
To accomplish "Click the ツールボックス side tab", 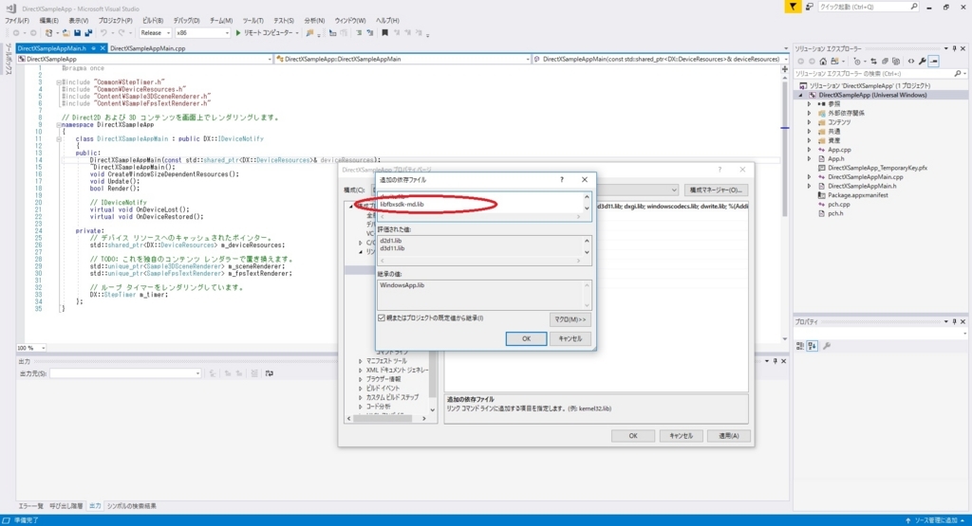I will (8, 60).
